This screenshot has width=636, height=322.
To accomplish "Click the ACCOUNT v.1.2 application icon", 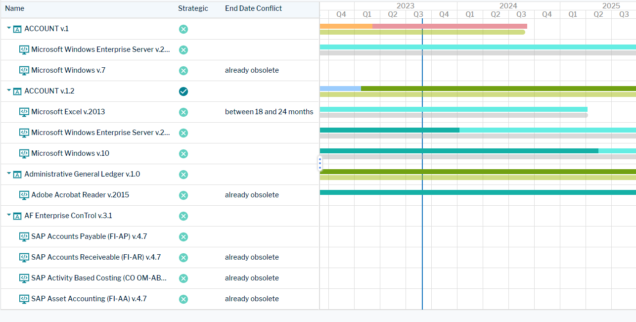I will (x=17, y=92).
